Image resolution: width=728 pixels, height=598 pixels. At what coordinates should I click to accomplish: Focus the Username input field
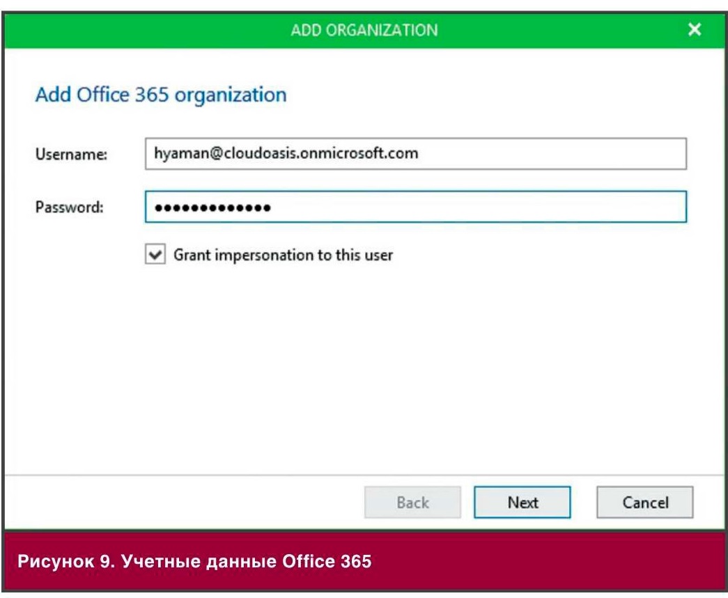(415, 154)
